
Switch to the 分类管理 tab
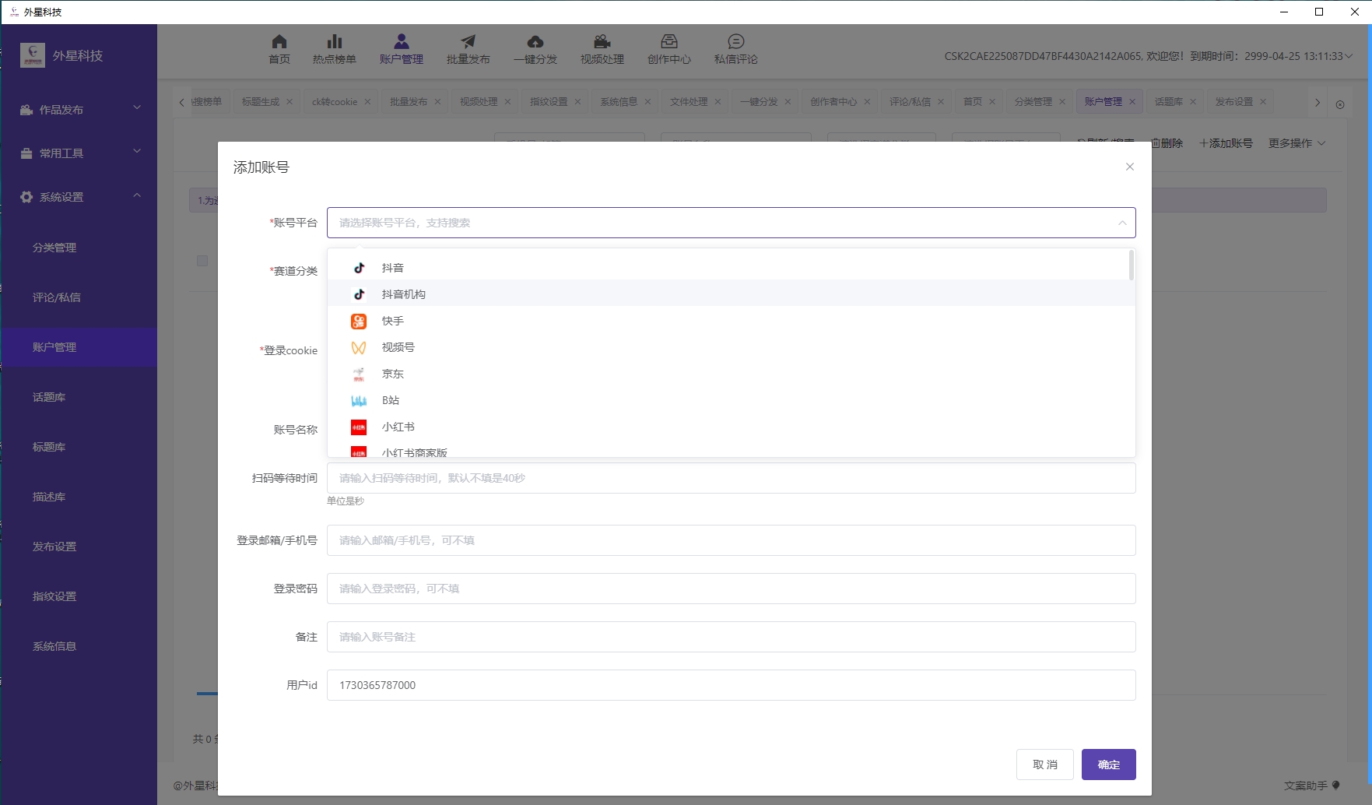point(1033,102)
